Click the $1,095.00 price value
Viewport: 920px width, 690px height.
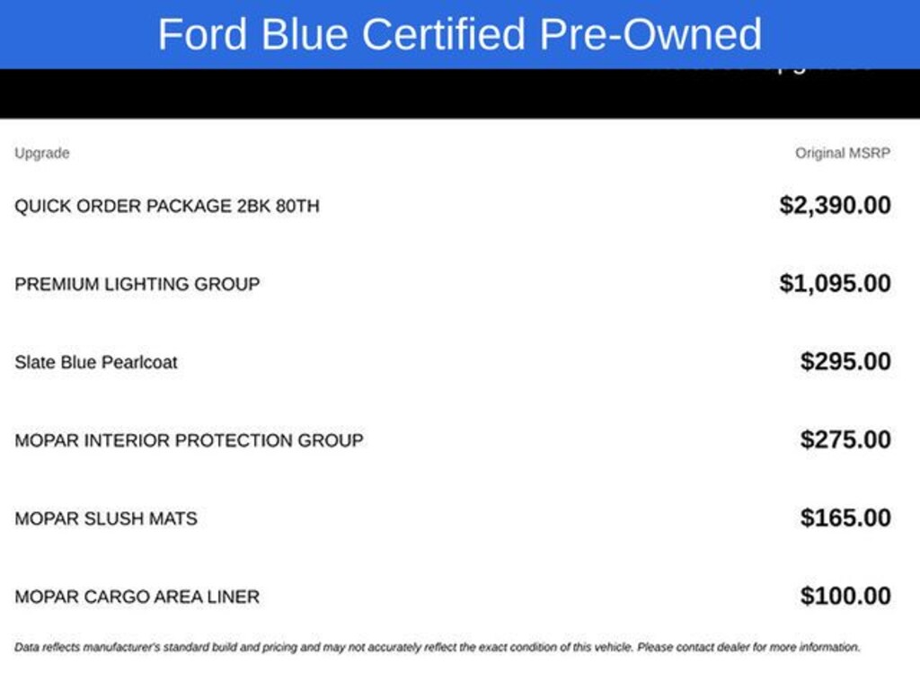(835, 283)
